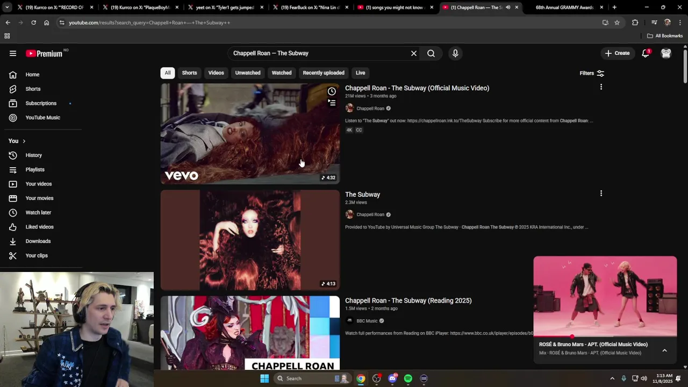Select the Unwatched filter chip
Image resolution: width=688 pixels, height=387 pixels.
point(248,73)
